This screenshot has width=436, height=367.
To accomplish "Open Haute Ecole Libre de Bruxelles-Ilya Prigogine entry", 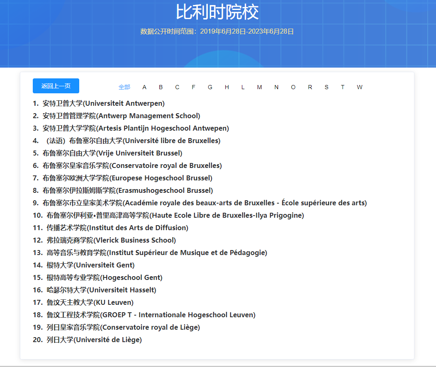I will coord(168,216).
